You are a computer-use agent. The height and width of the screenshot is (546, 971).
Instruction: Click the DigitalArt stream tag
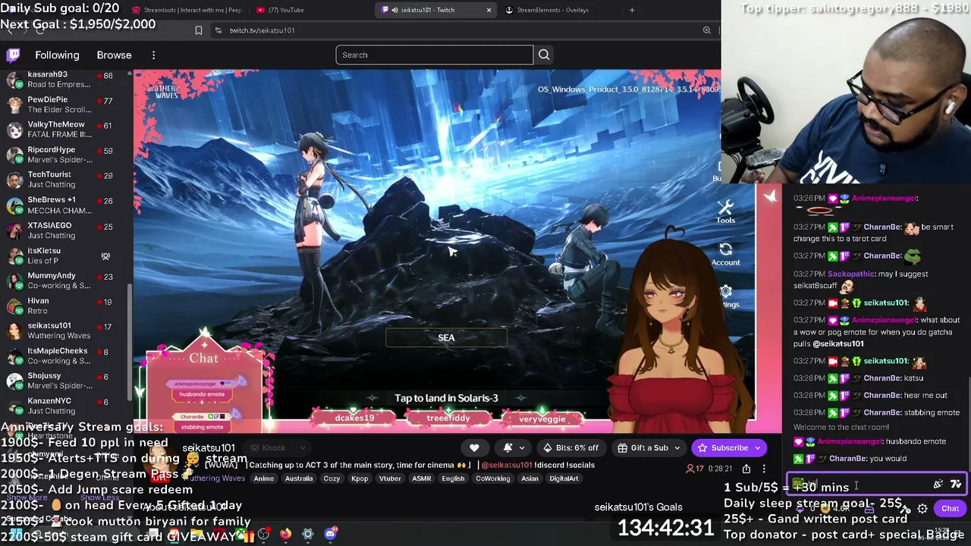[x=564, y=479]
